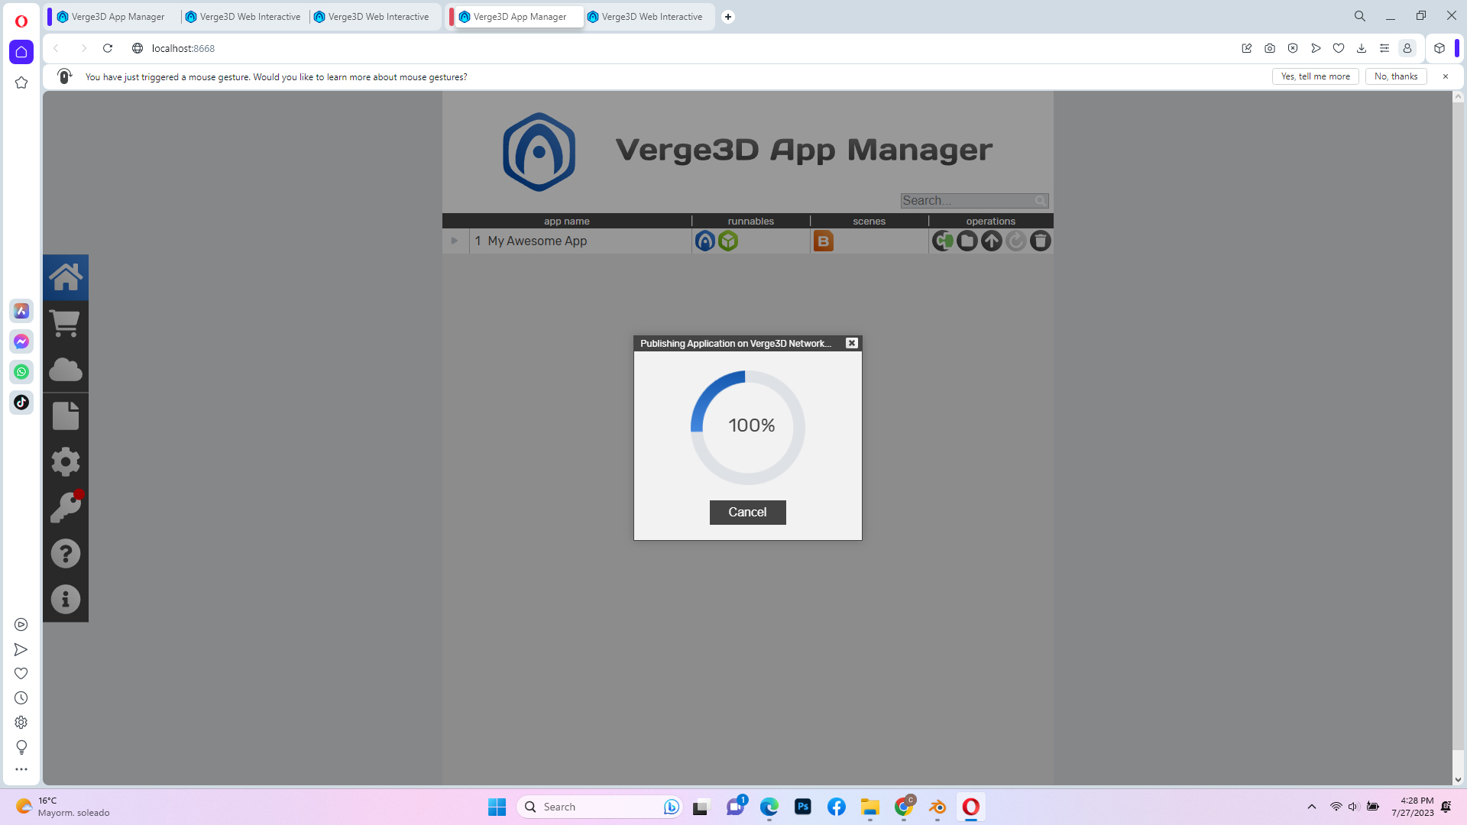Open the green Puzzles editor icon
The height and width of the screenshot is (825, 1467).
[x=728, y=241]
